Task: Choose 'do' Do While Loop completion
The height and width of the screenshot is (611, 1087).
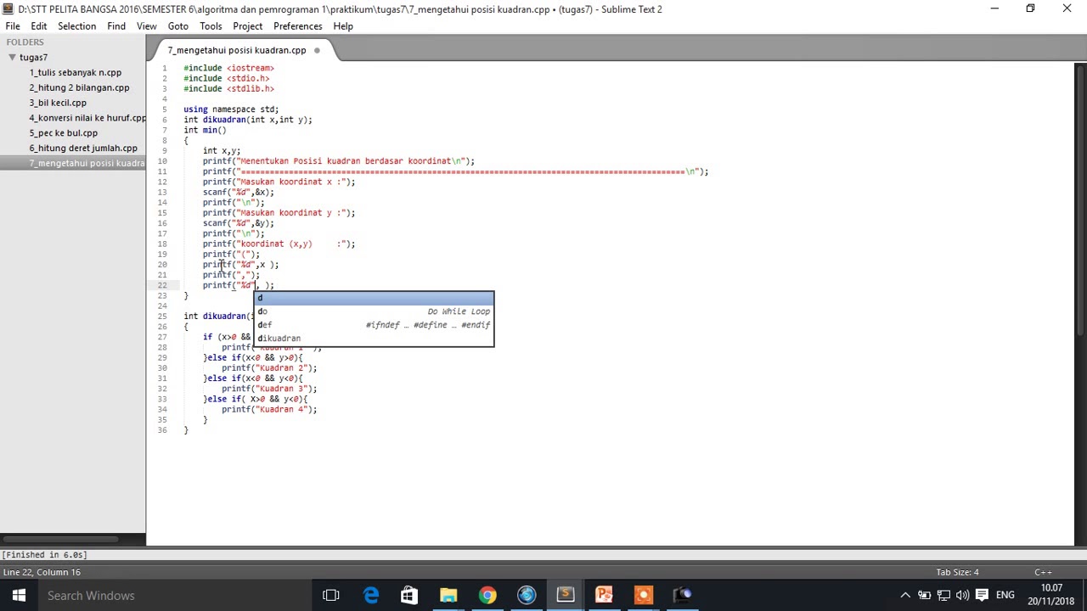Action: [374, 311]
